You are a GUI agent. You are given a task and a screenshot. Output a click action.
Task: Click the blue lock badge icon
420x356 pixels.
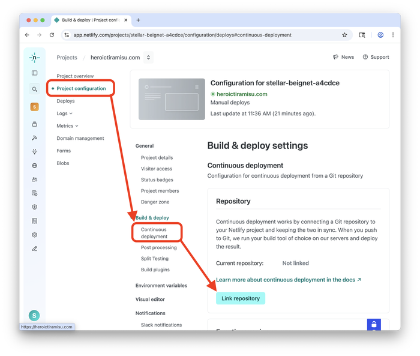(x=374, y=325)
